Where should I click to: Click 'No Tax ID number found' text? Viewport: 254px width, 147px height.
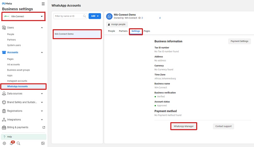[x=166, y=52]
